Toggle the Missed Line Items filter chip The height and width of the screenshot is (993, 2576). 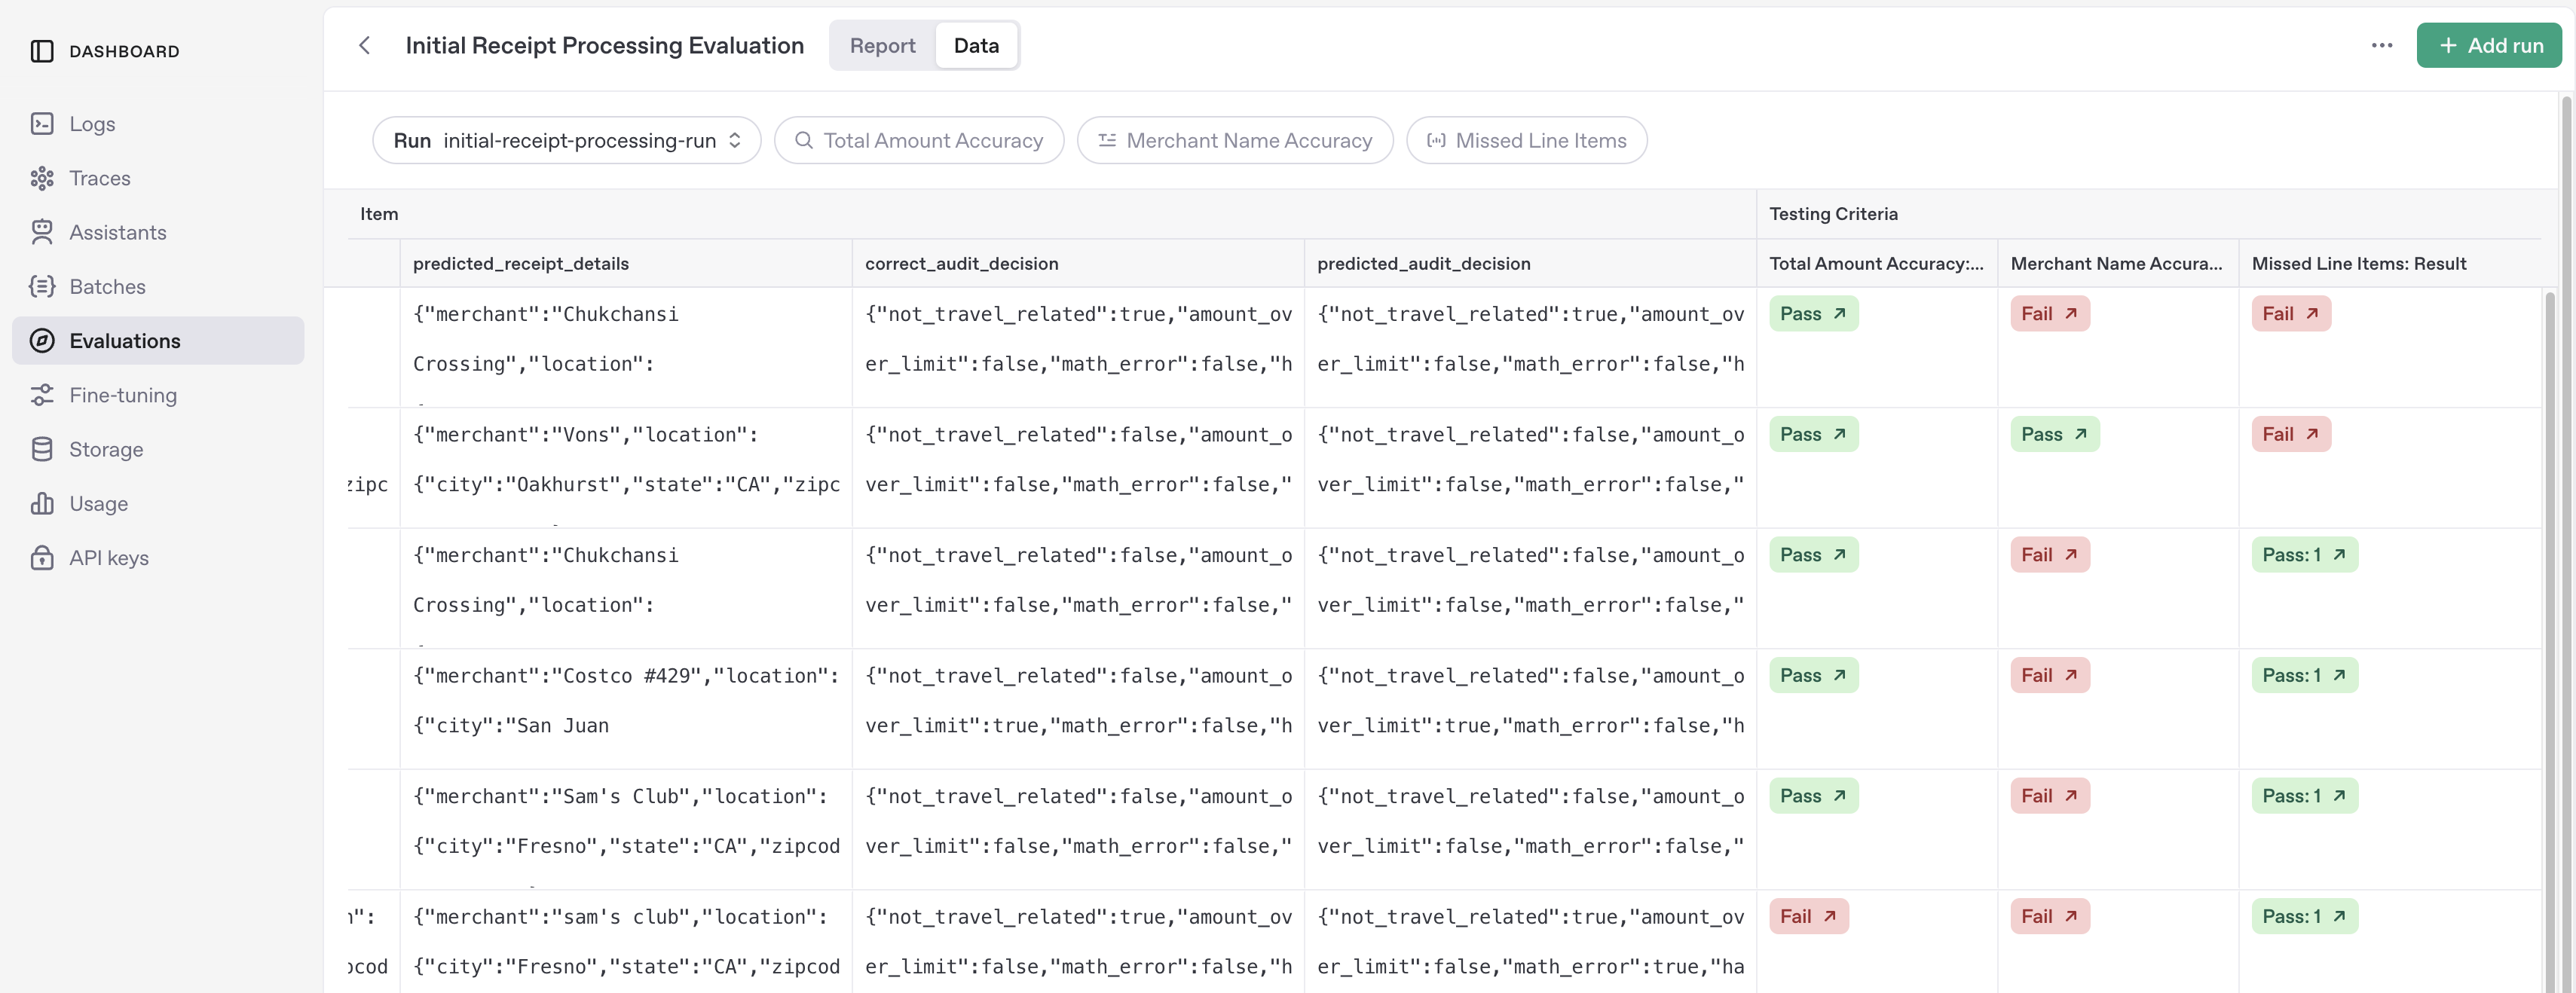tap(1526, 140)
